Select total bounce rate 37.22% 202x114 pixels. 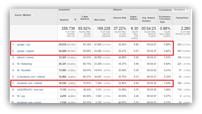(120, 28)
